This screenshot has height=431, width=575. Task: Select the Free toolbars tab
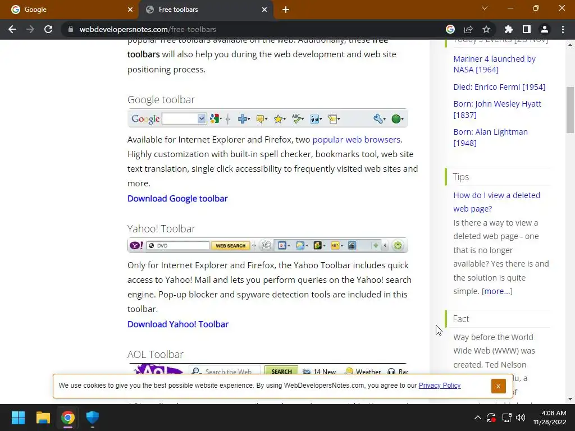click(x=206, y=10)
